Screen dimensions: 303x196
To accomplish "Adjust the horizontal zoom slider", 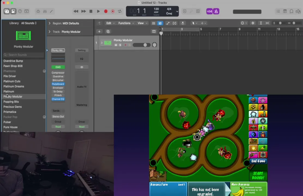I will (294, 23).
